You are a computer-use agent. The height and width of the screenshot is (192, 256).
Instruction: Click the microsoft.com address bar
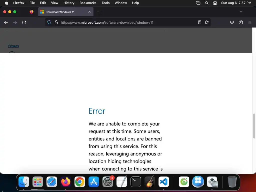pos(128,22)
